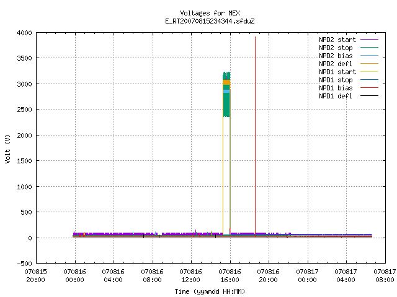Click the 2500 y-axis tick label
397x297 pixels.
(x=24, y=110)
